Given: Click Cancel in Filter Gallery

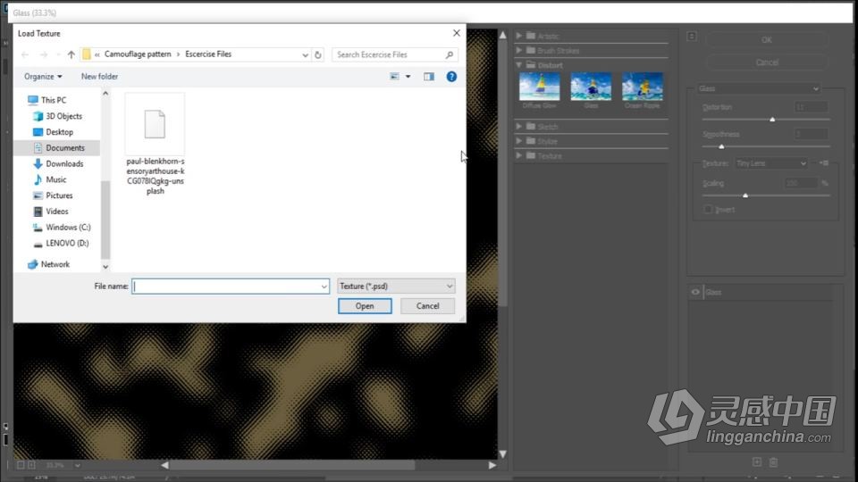Looking at the screenshot, I should pos(767,62).
